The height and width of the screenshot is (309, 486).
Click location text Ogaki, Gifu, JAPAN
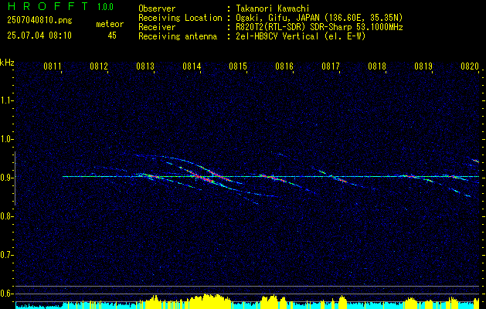tap(277, 18)
